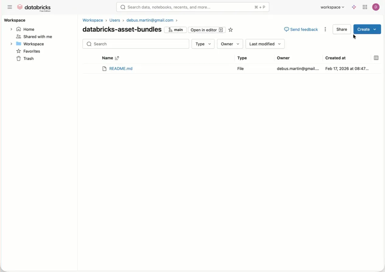Select Favorites in the sidebar
Screen dimensions: 385x272
[32, 51]
